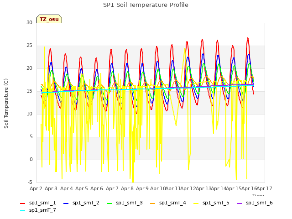The image size is (292, 219).
Task: Click the 0 y-axis tick label
Action: (x=31, y=159)
